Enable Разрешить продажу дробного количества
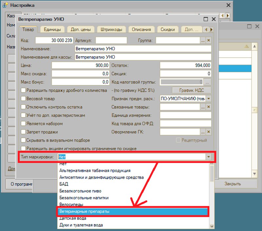The image size is (262, 231). [23, 90]
